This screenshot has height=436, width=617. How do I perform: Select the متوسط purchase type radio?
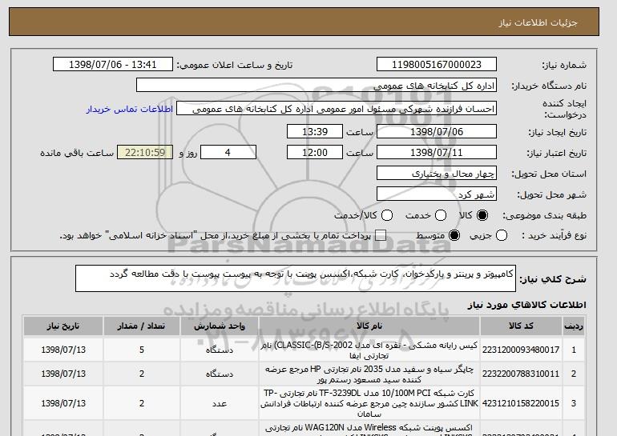point(454,236)
